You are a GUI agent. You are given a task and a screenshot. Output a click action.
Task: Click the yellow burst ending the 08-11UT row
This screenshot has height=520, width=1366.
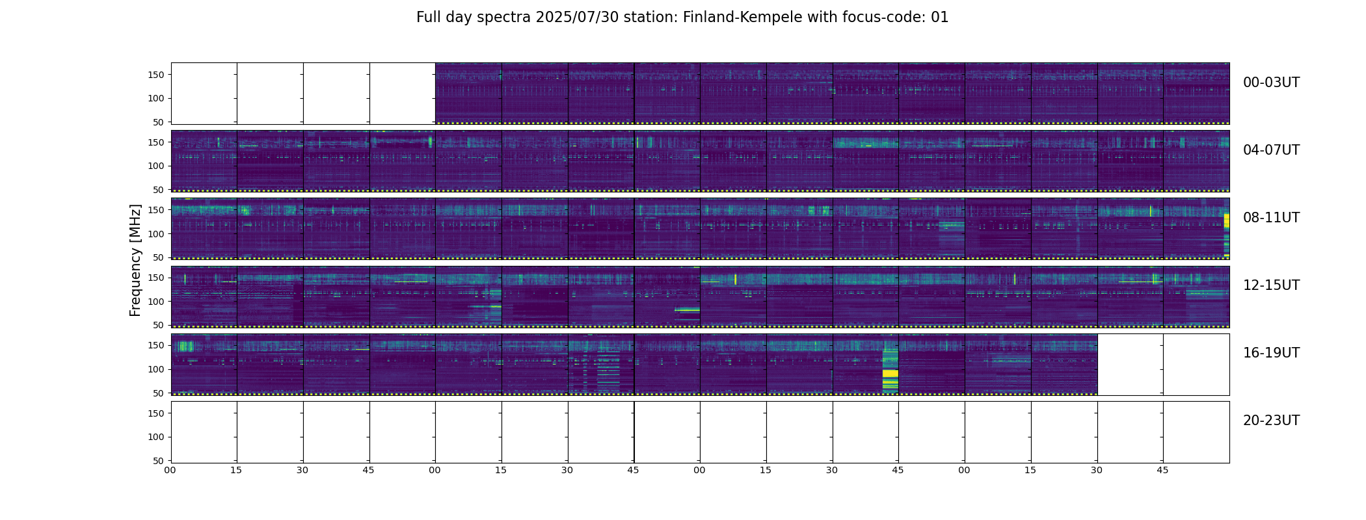(1226, 221)
